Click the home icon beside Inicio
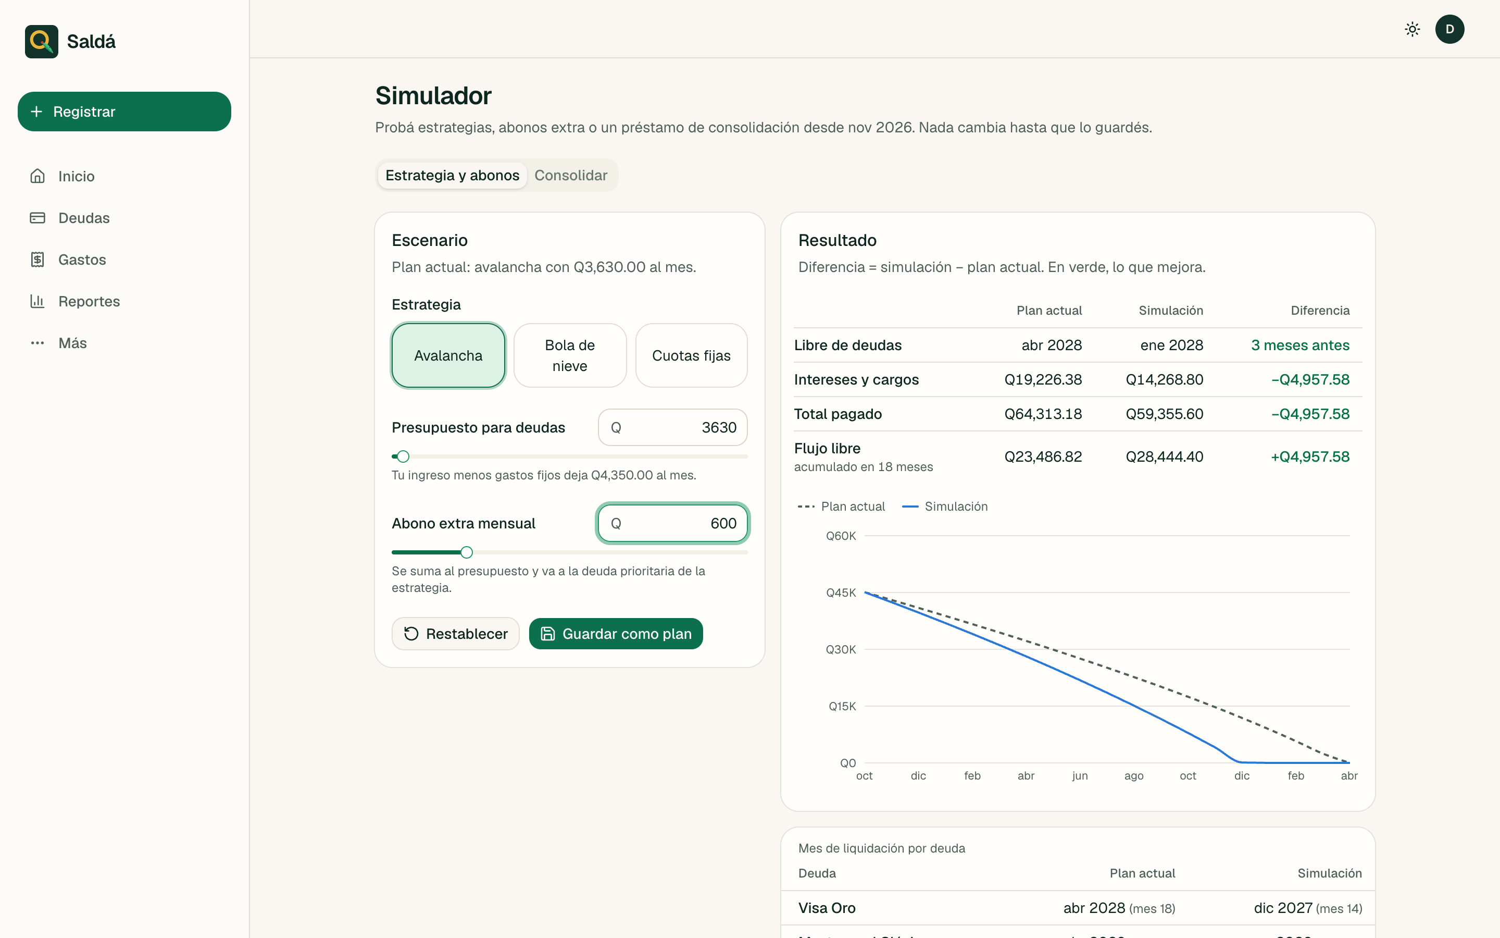The image size is (1500, 938). click(x=38, y=176)
